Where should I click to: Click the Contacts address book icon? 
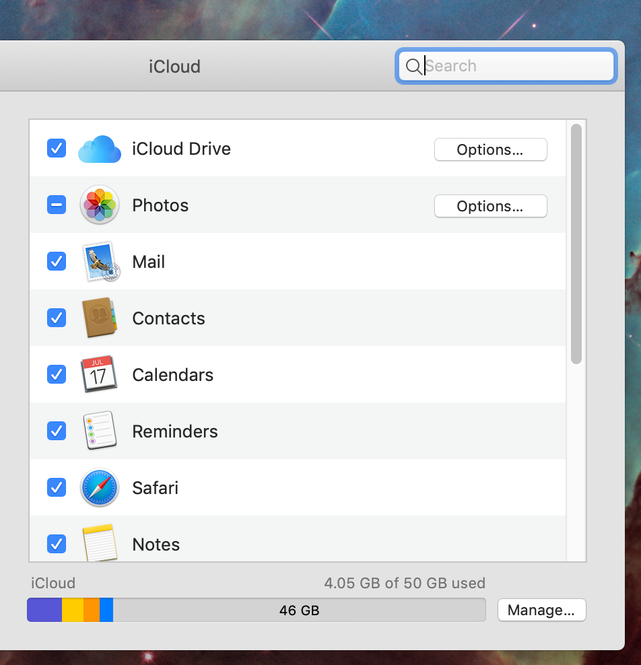coord(99,318)
